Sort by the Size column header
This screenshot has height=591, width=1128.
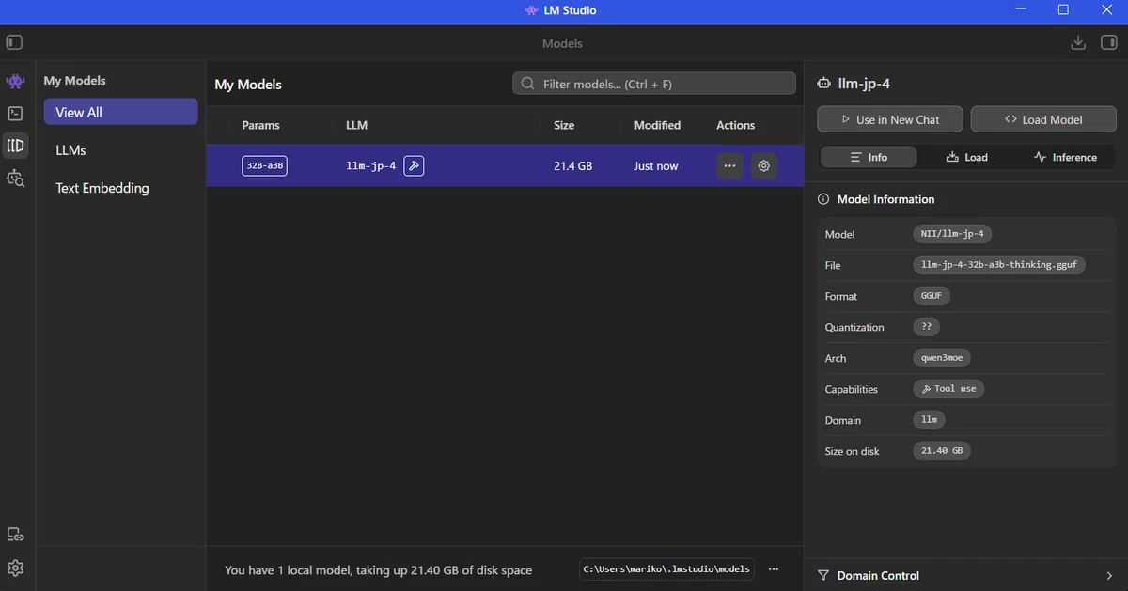tap(564, 125)
